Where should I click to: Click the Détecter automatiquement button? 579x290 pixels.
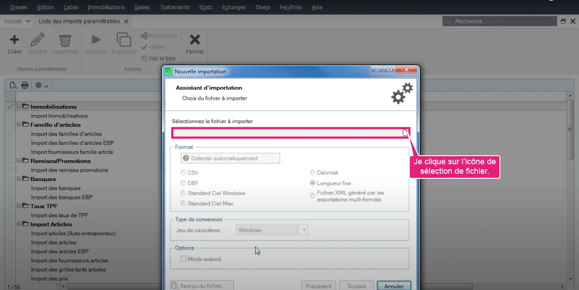click(230, 158)
